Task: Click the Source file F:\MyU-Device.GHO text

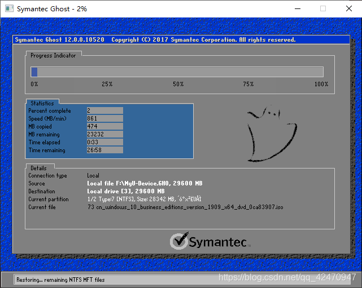Action: 145,183
